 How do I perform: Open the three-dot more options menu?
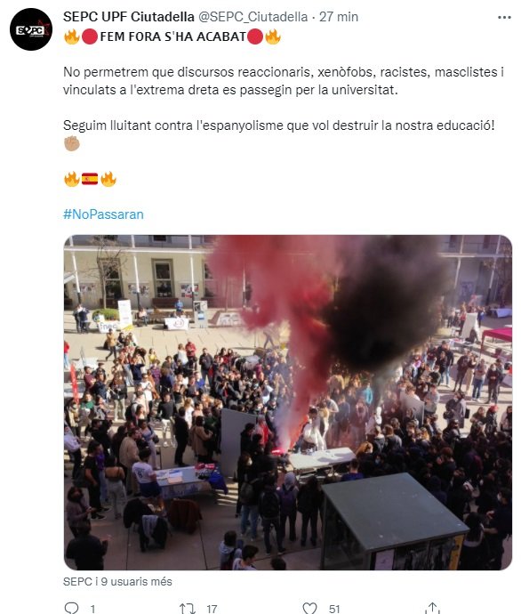504,17
